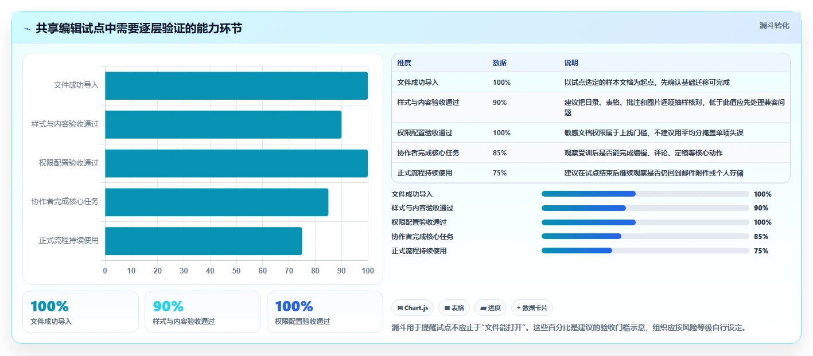Click the title 共享编辑试点中需要逐层验证的能力环节

click(x=139, y=29)
